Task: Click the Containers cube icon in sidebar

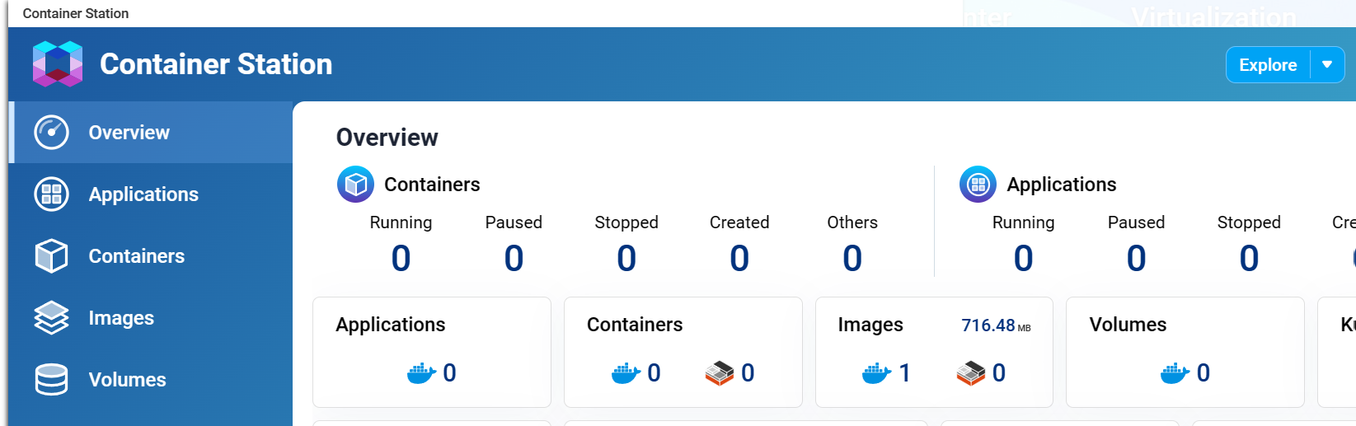Action: coord(51,256)
